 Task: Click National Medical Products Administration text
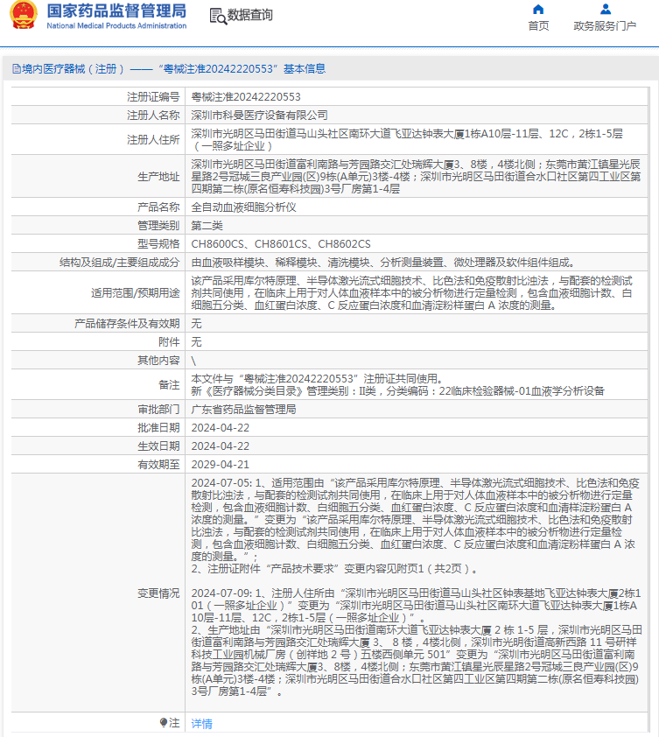tap(116, 26)
